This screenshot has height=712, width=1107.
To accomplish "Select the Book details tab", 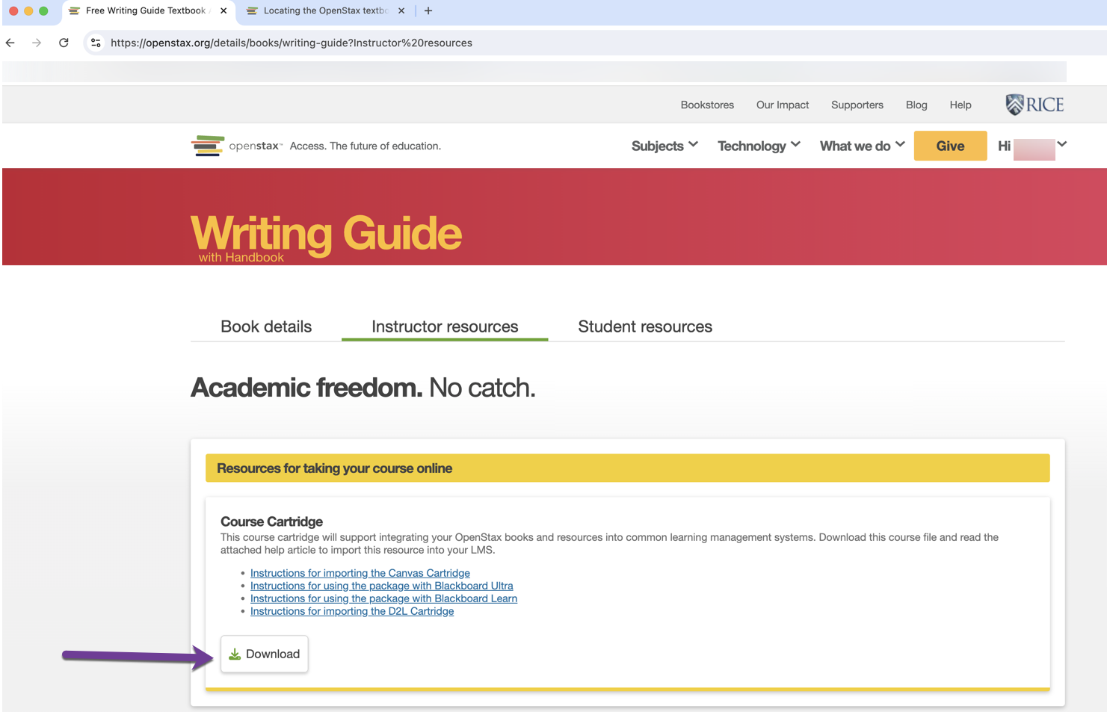I will click(x=265, y=326).
